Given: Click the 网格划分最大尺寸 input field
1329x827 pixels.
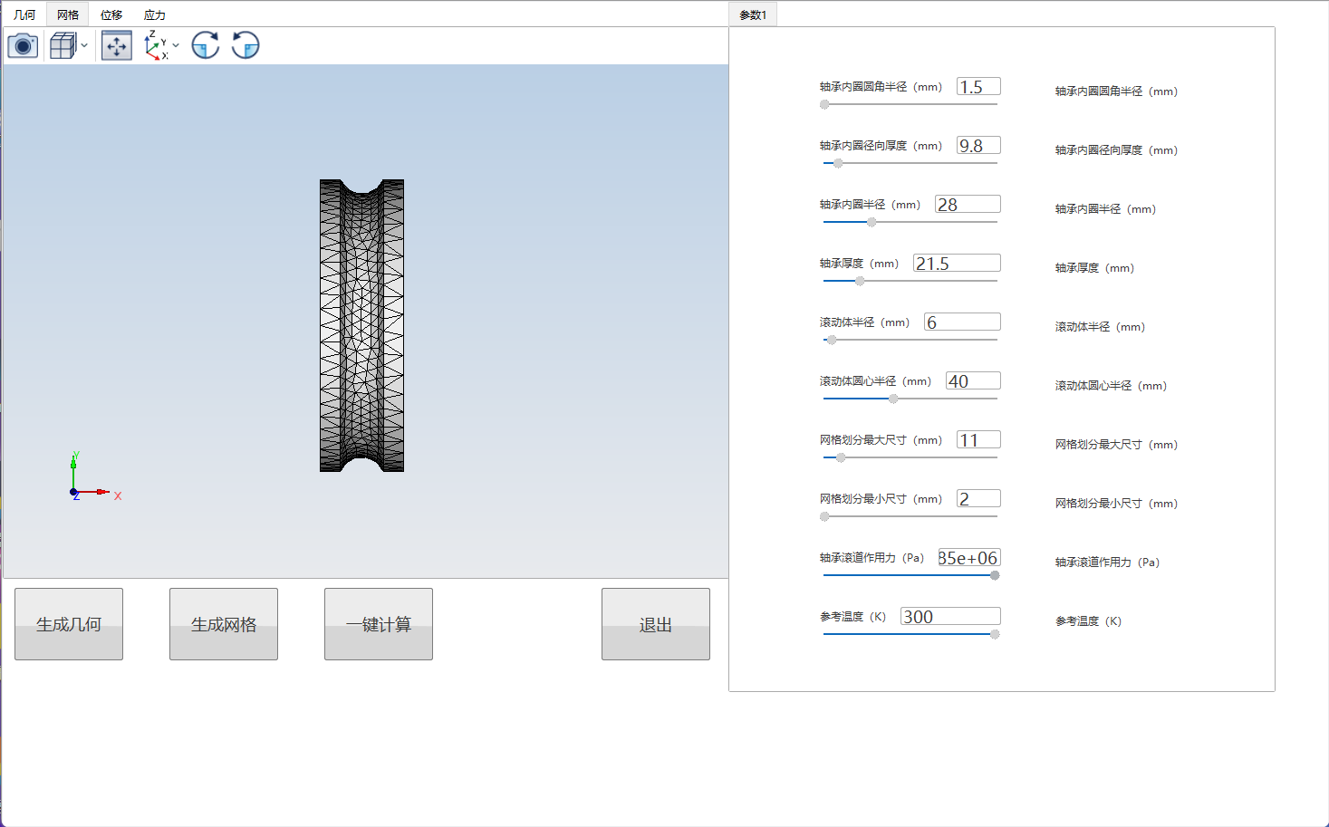Looking at the screenshot, I should tap(978, 440).
